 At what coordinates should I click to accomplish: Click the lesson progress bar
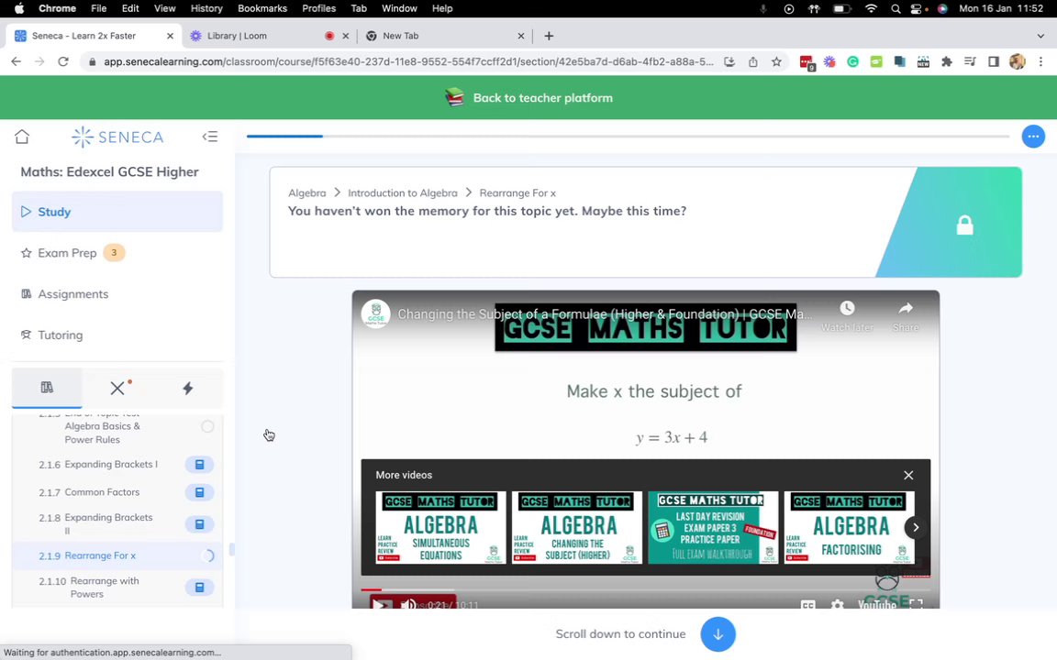628,136
